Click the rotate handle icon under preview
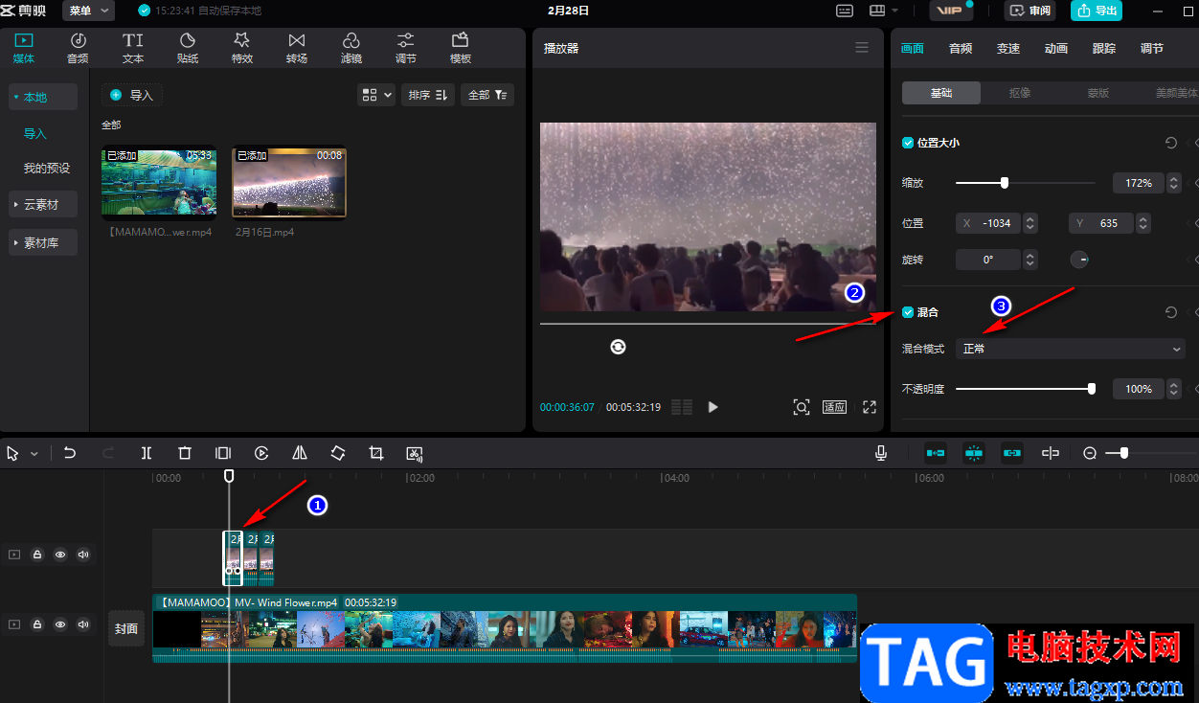The image size is (1199, 703). [x=618, y=347]
